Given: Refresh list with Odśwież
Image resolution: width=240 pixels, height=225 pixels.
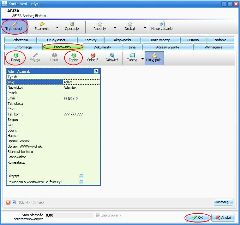Looking at the screenshot, I should pyautogui.click(x=112, y=58).
